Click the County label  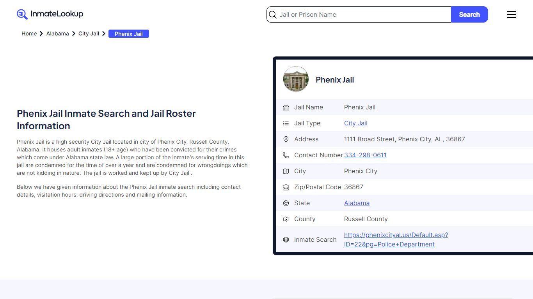click(x=305, y=219)
